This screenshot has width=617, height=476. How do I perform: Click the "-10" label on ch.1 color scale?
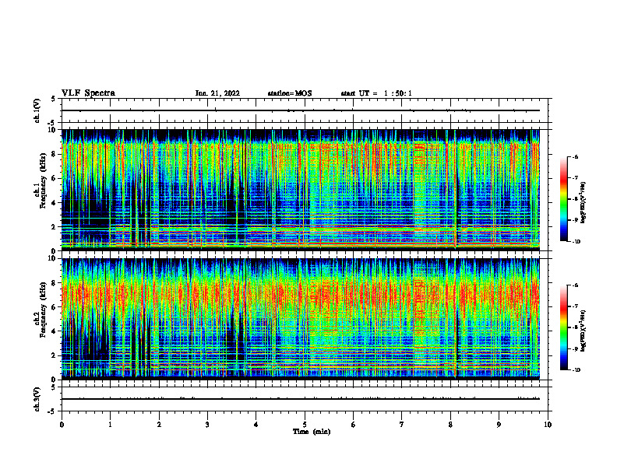tap(576, 242)
